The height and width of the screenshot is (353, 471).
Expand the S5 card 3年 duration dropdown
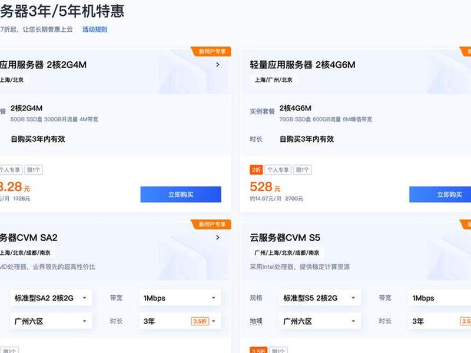click(x=440, y=321)
